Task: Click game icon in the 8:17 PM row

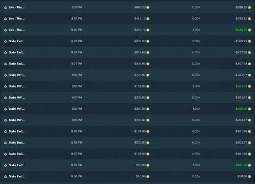Action: 6,98
